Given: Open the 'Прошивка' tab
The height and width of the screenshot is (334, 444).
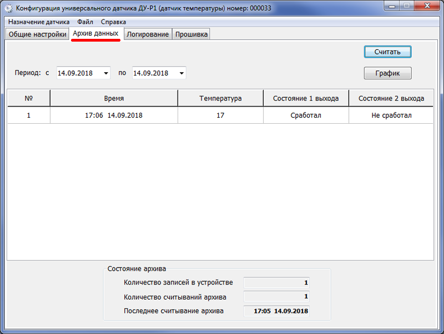Looking at the screenshot, I should [x=191, y=34].
